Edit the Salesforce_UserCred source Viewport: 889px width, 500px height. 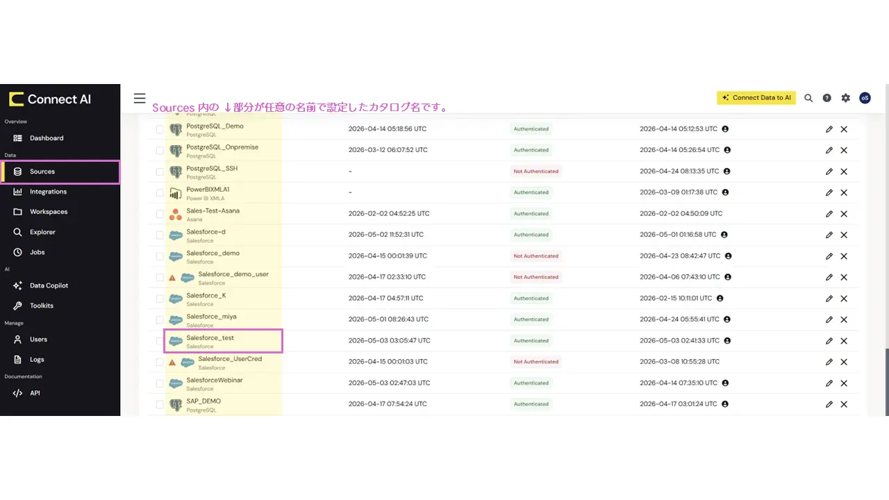point(829,362)
